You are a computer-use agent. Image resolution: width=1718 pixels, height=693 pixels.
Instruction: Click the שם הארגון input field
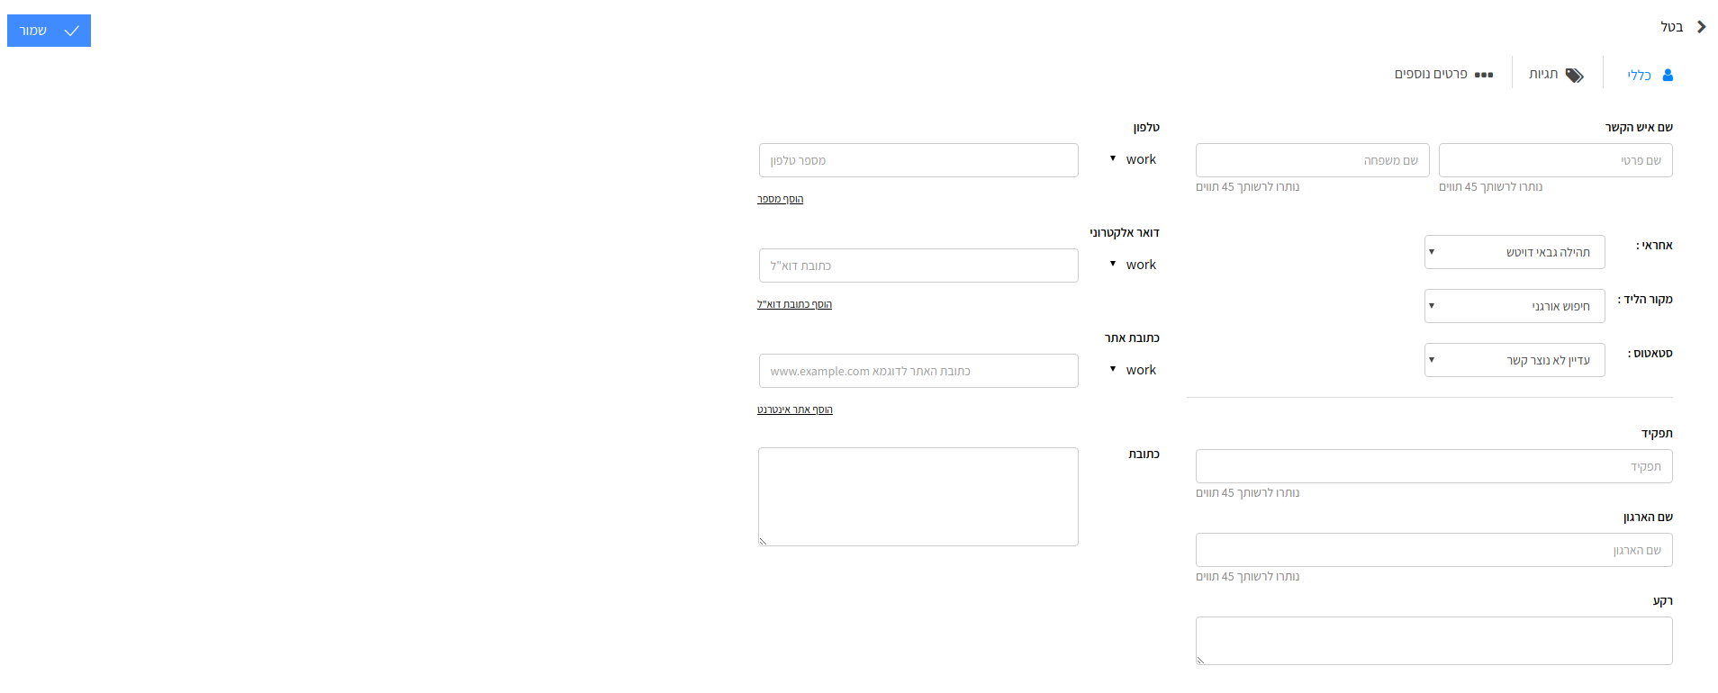coord(1434,550)
